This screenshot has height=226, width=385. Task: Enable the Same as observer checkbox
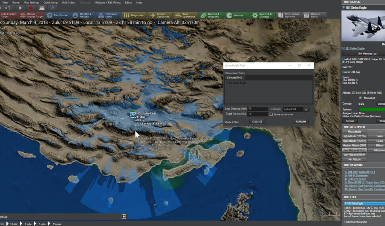271,114
